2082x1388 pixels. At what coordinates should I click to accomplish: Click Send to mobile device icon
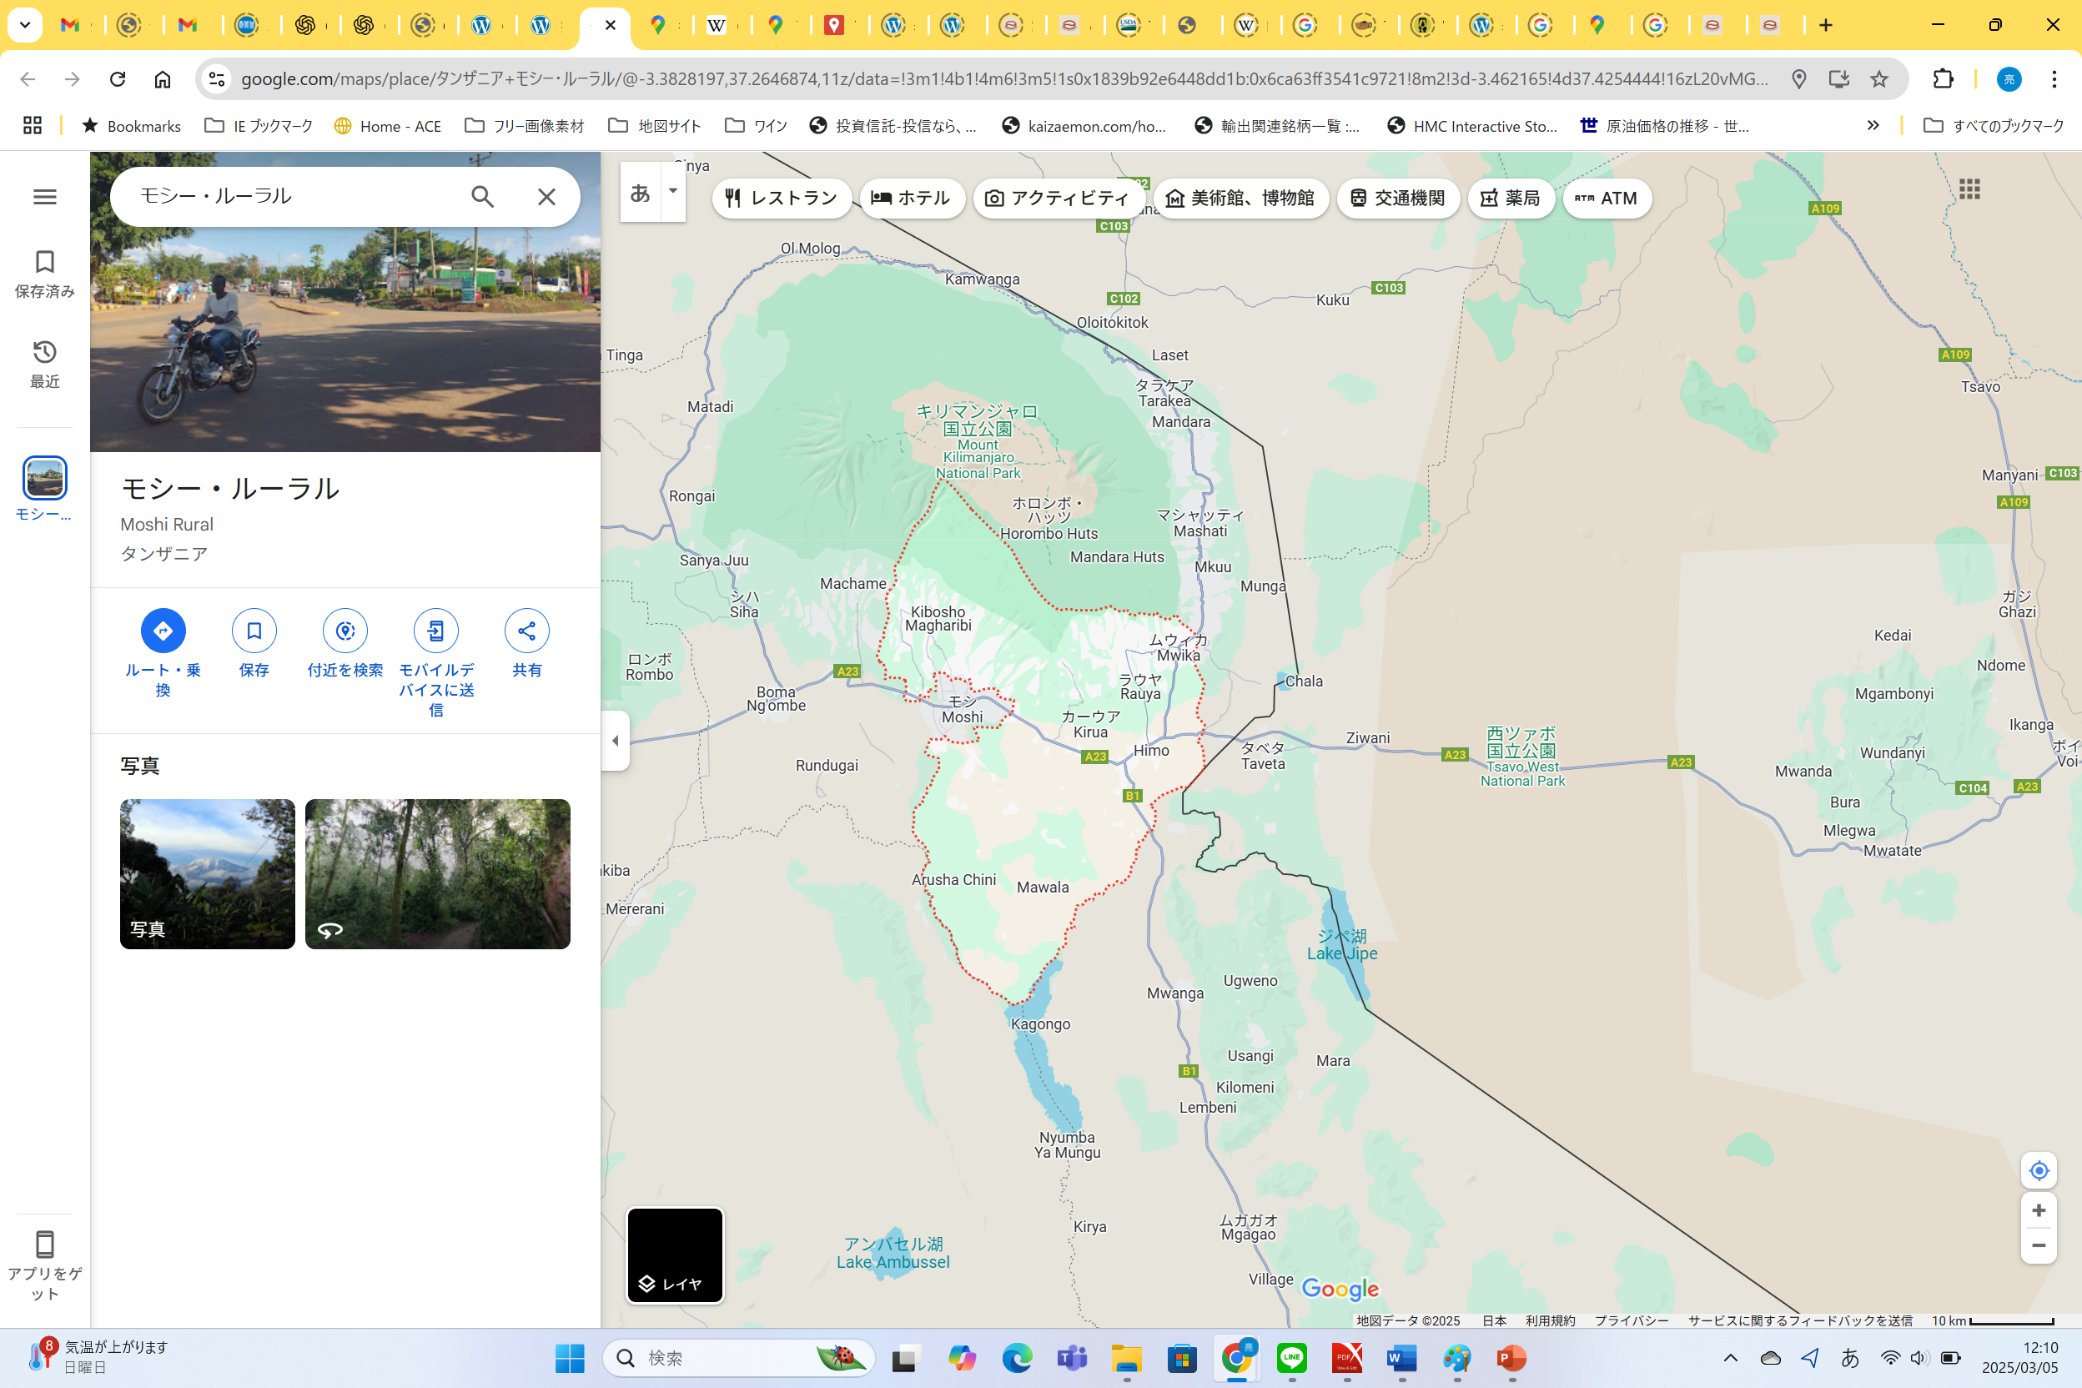[436, 631]
